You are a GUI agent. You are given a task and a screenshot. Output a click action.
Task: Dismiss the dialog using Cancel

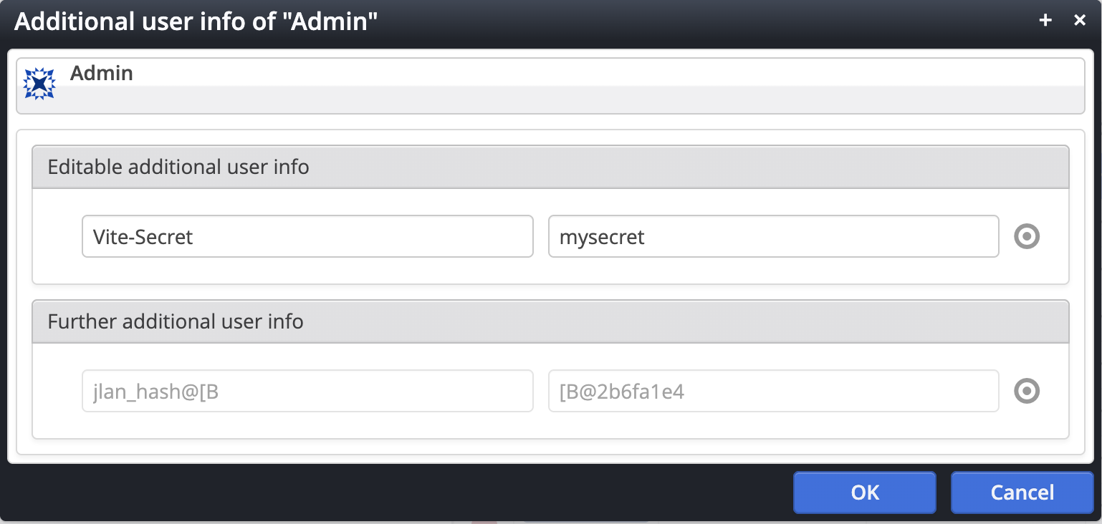pyautogui.click(x=1022, y=493)
